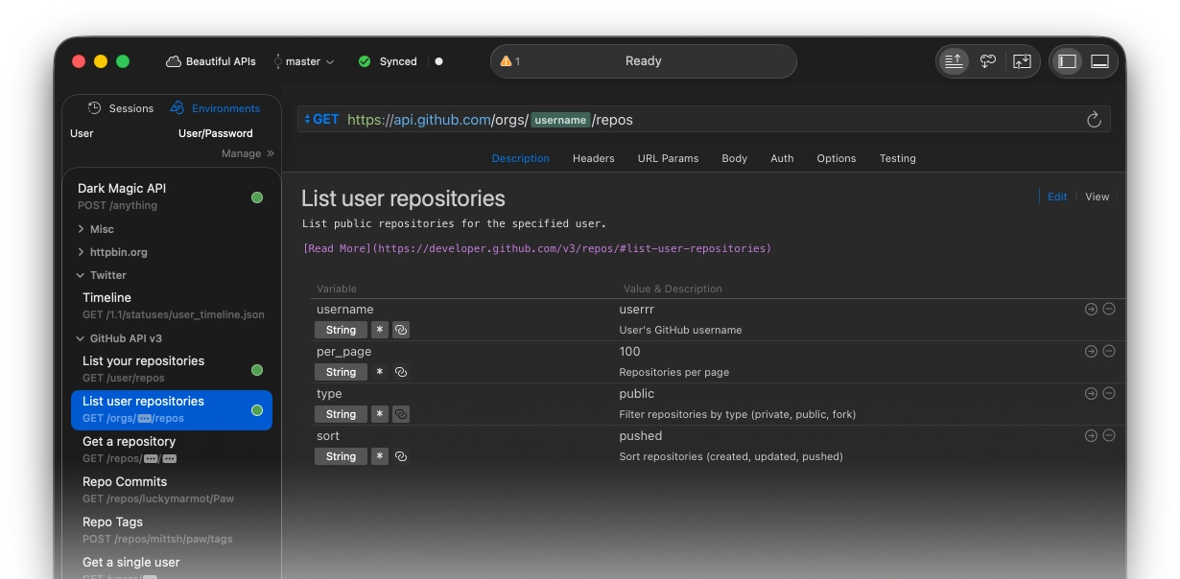Open the Body tab
Image resolution: width=1180 pixels, height=579 pixels.
click(x=735, y=158)
